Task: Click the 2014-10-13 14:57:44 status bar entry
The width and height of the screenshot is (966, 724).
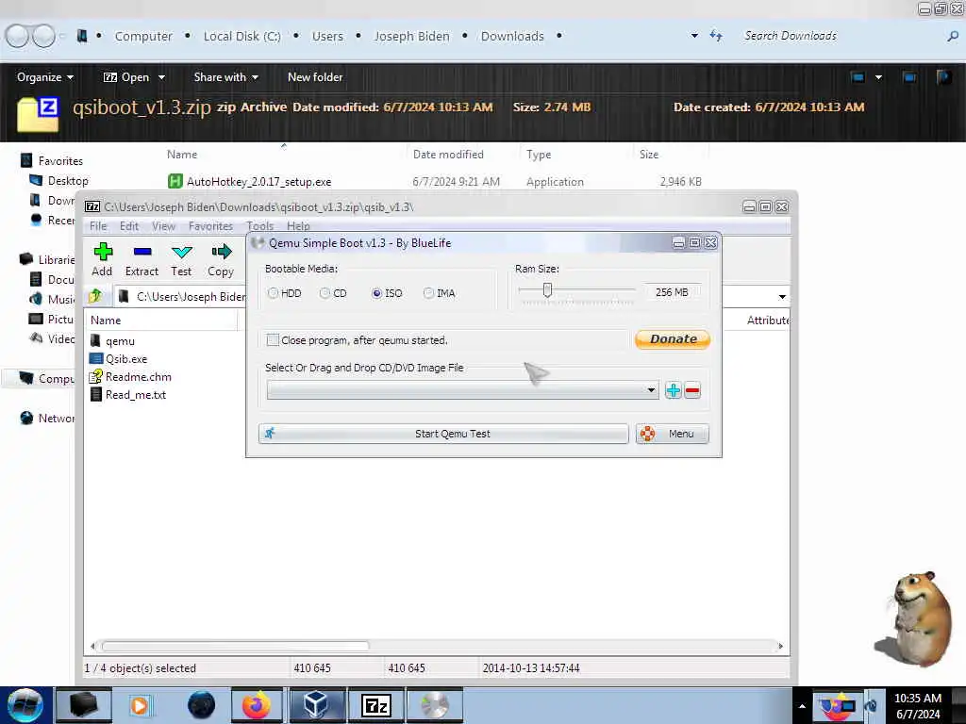Action: pos(531,668)
